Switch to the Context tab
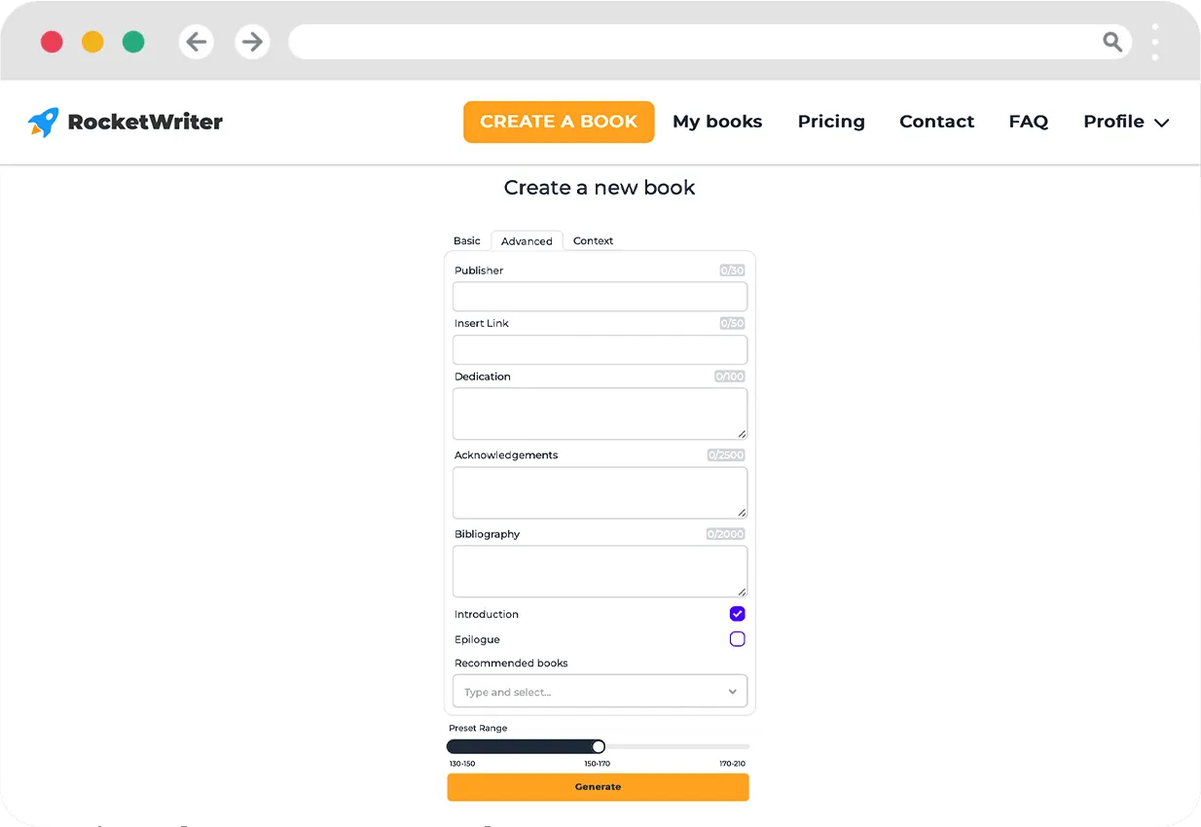This screenshot has width=1201, height=827. [x=593, y=240]
